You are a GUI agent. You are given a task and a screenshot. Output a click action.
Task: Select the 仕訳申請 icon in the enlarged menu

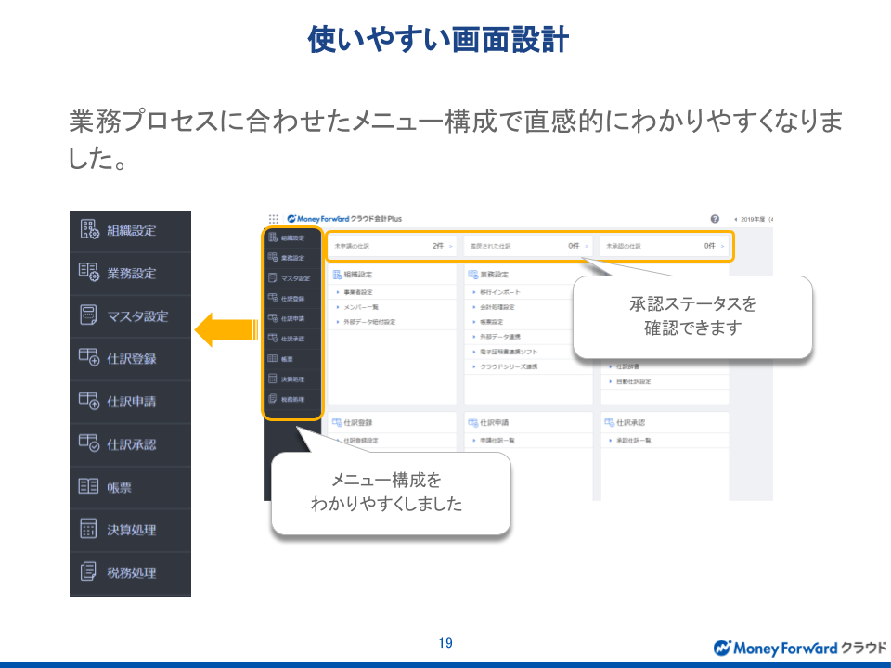89,401
